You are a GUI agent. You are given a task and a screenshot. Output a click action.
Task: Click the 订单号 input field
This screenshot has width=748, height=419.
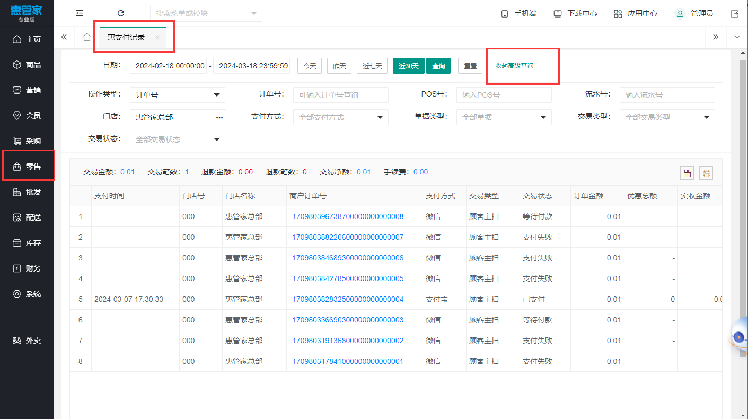point(341,95)
